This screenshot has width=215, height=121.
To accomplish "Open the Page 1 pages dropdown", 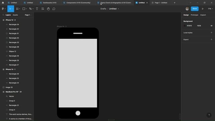I will click(28, 15).
